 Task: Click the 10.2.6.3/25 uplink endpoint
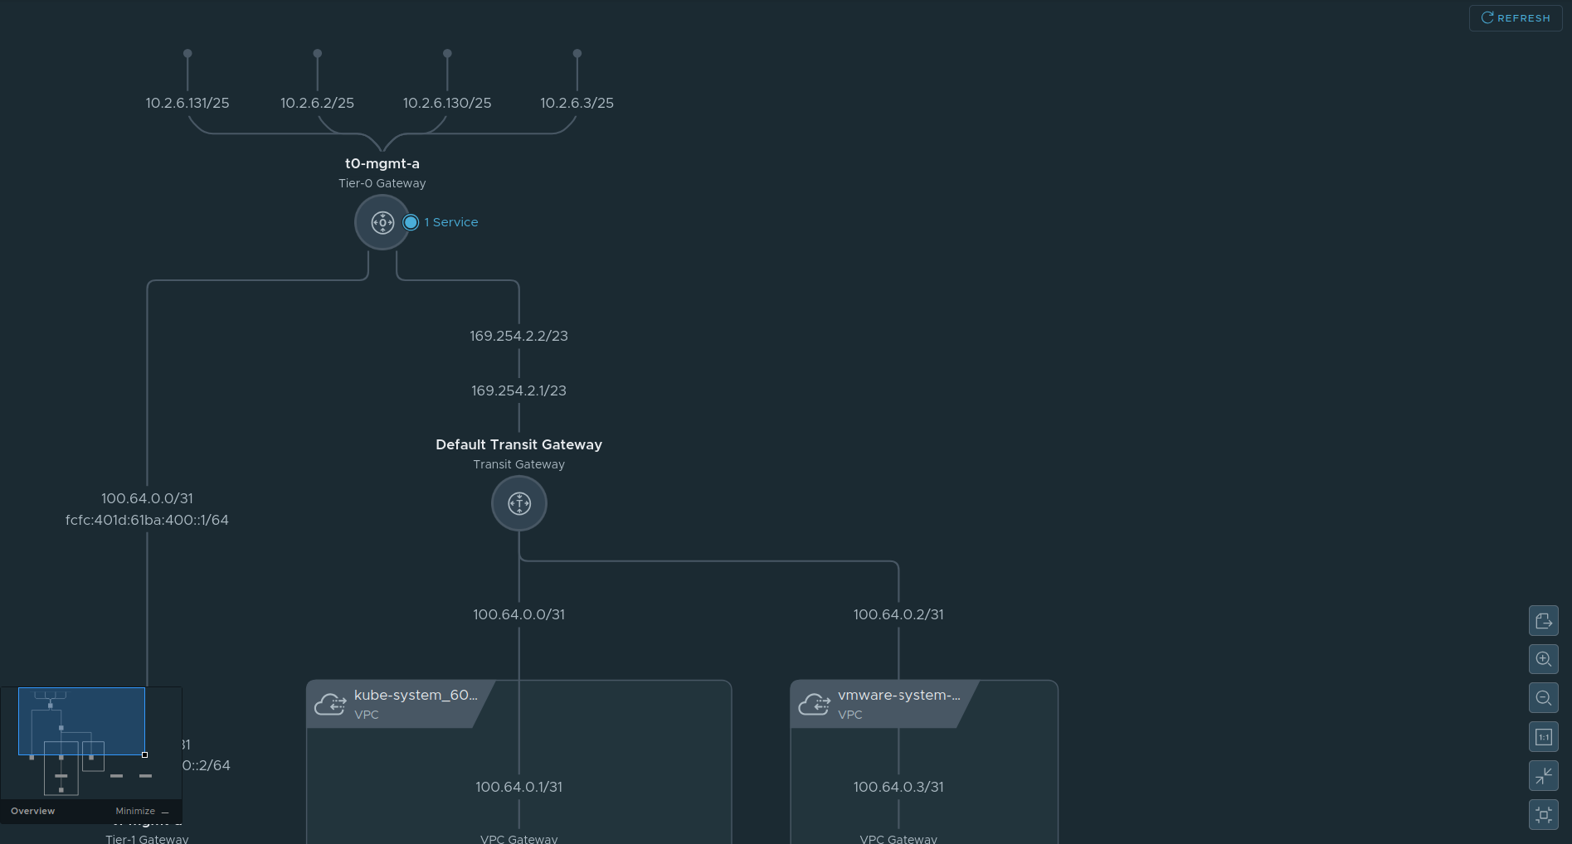coord(577,54)
